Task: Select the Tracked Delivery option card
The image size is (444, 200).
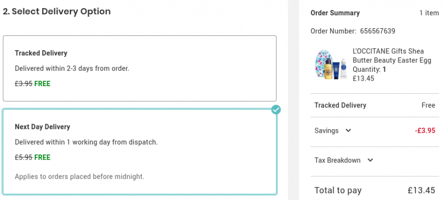Action: (x=140, y=68)
